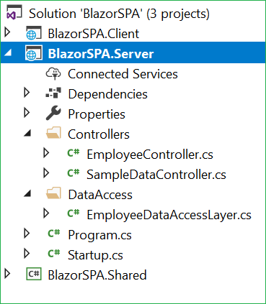The height and width of the screenshot is (304, 266).
Task: Expand the BlazorSPA.Client project node
Action: point(7,32)
